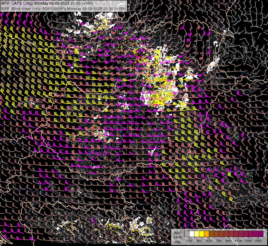
Task: Click the legend value 1100
Action: pyautogui.click(x=238, y=241)
